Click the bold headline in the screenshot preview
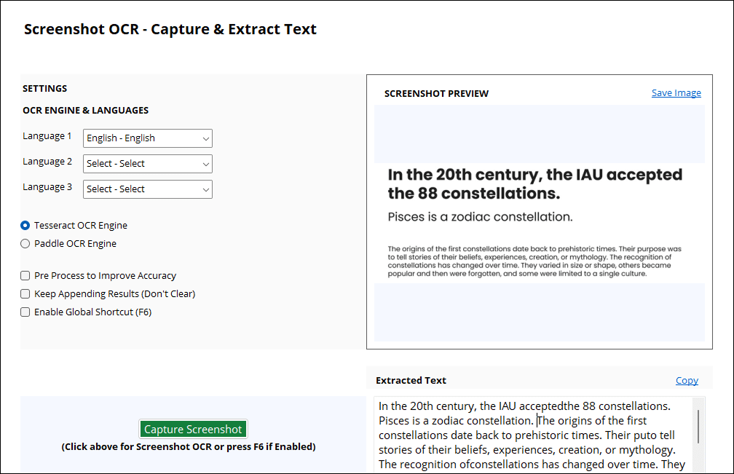 (534, 184)
